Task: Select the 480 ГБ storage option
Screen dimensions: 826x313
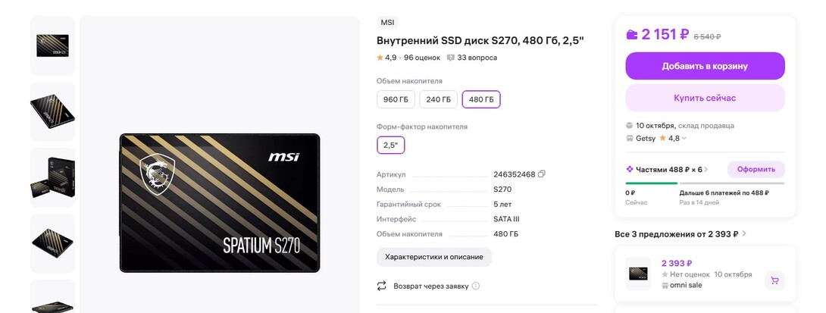Action: click(481, 99)
